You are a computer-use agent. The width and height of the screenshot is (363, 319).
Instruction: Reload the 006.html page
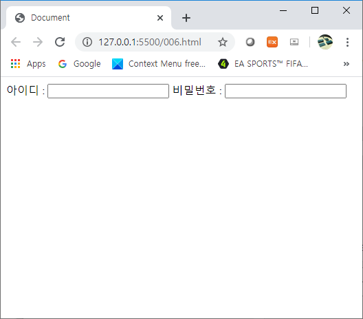click(x=60, y=42)
